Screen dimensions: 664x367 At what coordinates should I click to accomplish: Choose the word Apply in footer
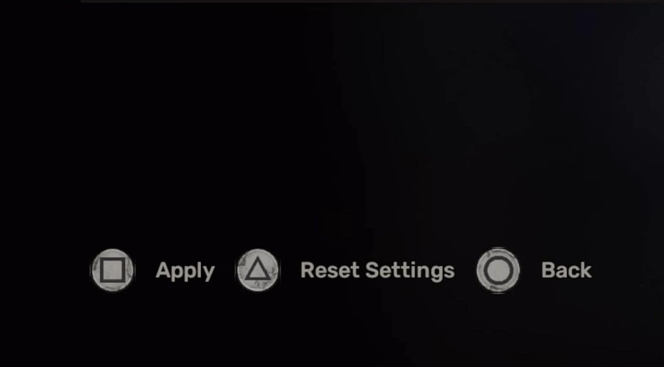pyautogui.click(x=185, y=271)
